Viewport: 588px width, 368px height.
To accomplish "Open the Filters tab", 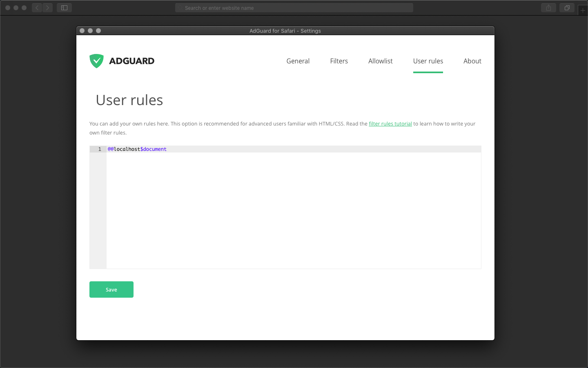I will (339, 61).
